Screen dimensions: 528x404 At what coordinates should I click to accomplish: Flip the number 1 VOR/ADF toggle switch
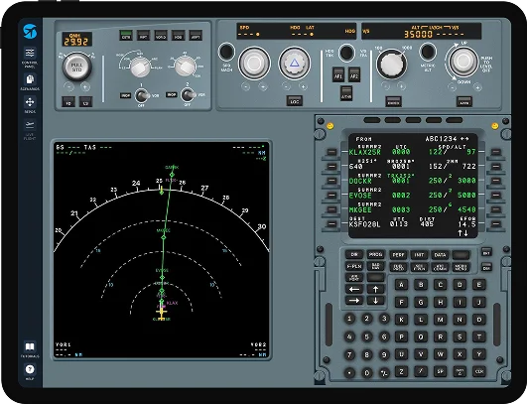click(142, 95)
